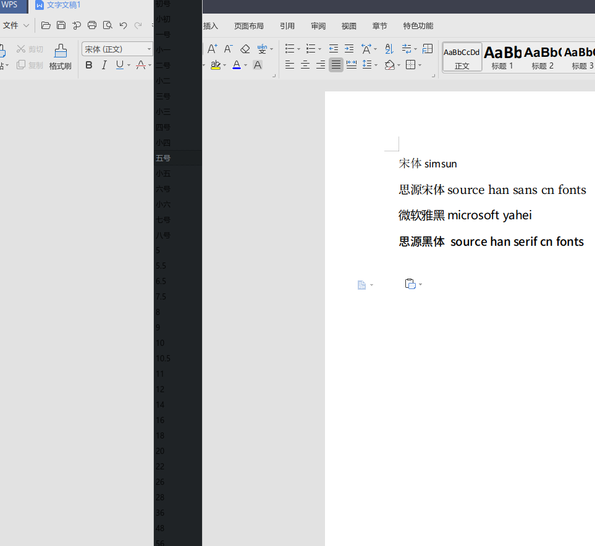
Task: Select font size 五号 in list
Action: coord(178,158)
